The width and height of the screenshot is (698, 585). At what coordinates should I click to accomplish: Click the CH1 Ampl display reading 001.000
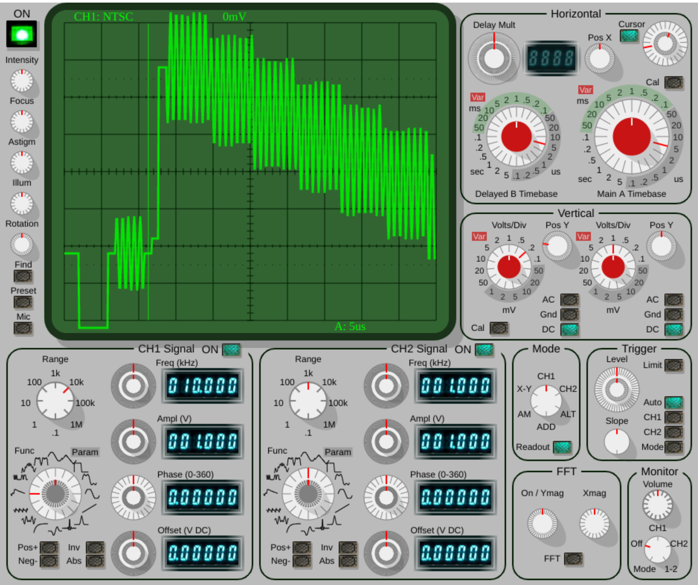[x=202, y=442]
